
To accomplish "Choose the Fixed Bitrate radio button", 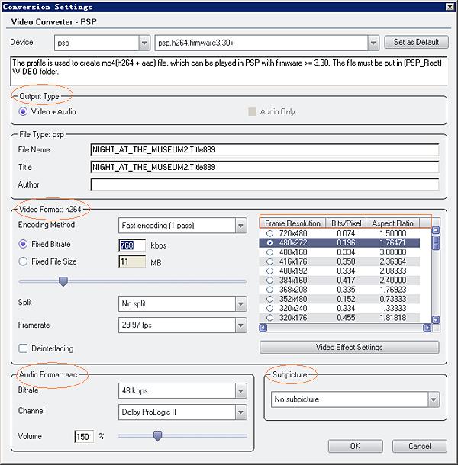I will point(23,244).
